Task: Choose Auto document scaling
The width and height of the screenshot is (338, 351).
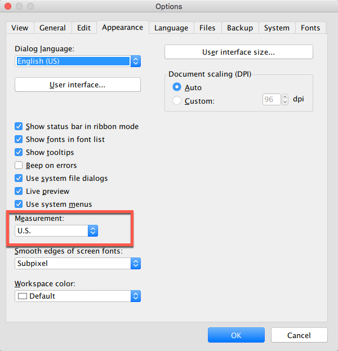Action: [177, 88]
